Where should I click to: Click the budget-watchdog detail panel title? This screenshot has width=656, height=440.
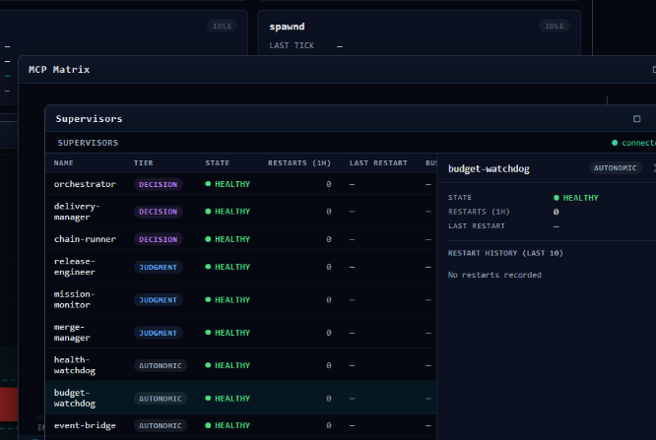click(x=489, y=169)
